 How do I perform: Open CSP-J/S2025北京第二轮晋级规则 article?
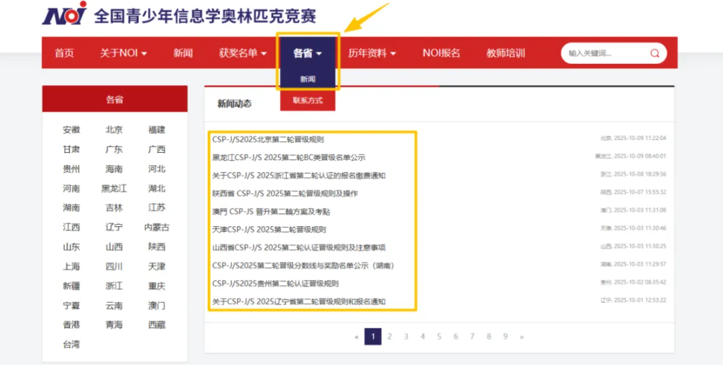click(x=268, y=139)
